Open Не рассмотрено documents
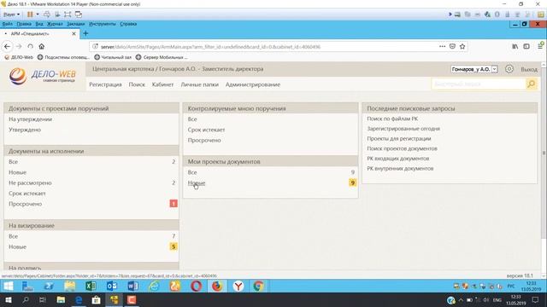This screenshot has width=547, height=307. [30, 182]
